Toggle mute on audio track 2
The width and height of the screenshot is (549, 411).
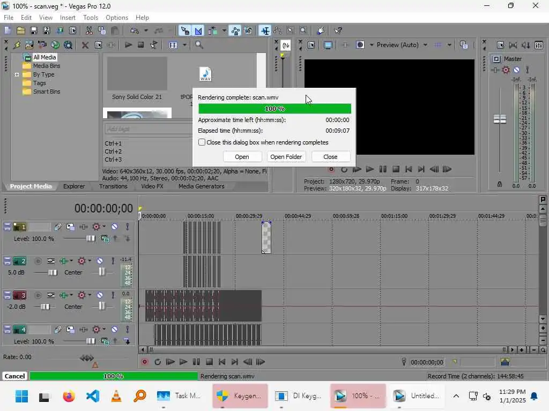(100, 261)
